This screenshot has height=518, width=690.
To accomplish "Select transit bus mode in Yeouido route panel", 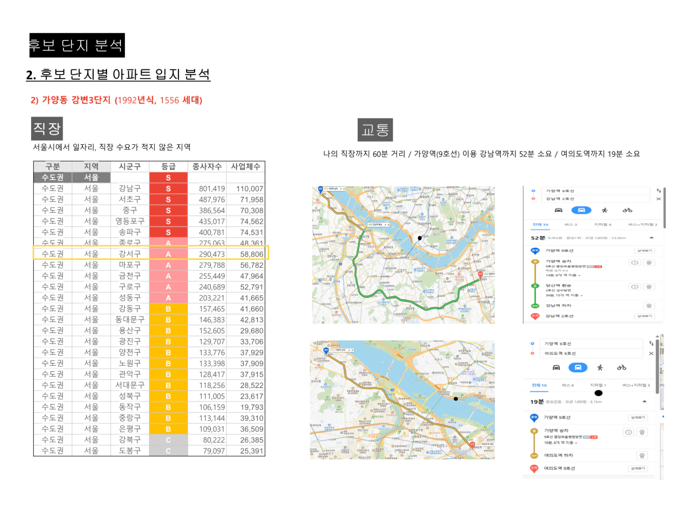I will click(x=578, y=367).
